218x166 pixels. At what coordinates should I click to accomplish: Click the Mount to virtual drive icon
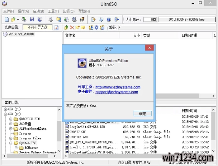click(x=74, y=20)
